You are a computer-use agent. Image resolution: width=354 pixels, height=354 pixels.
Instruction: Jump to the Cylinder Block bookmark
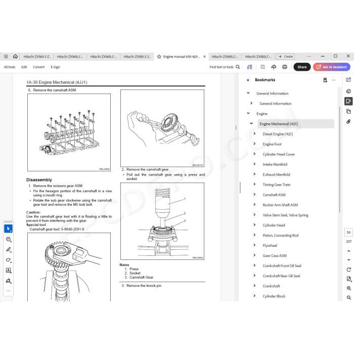(x=274, y=296)
